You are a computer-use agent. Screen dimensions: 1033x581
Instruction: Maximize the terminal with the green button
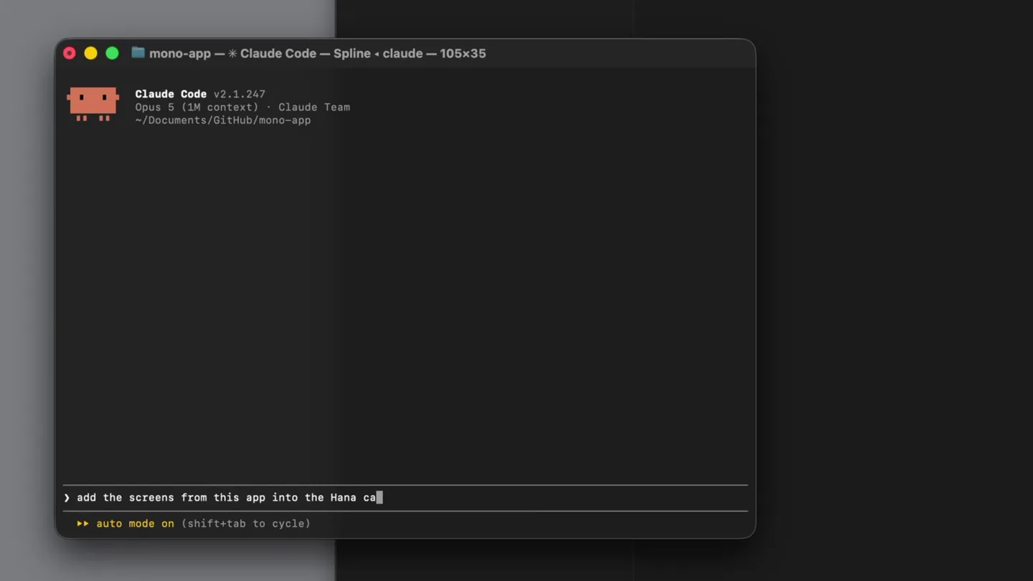pyautogui.click(x=113, y=53)
